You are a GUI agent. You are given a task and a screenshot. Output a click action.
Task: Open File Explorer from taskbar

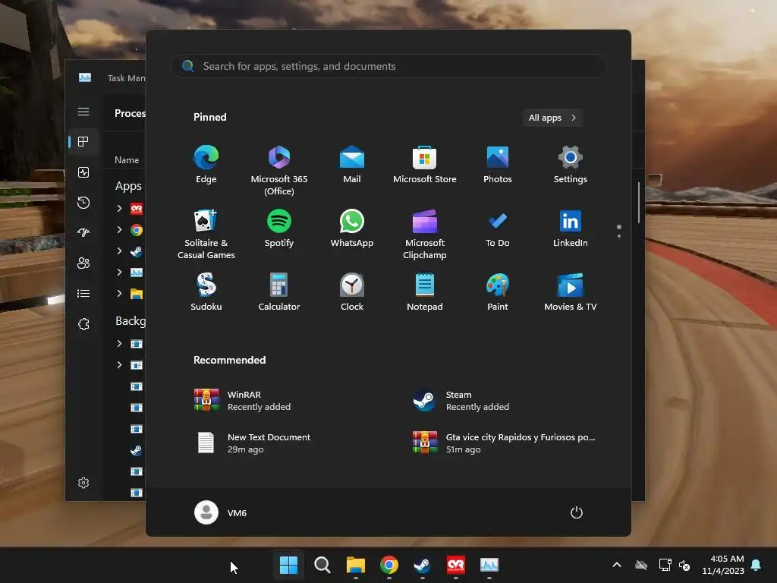click(x=355, y=565)
